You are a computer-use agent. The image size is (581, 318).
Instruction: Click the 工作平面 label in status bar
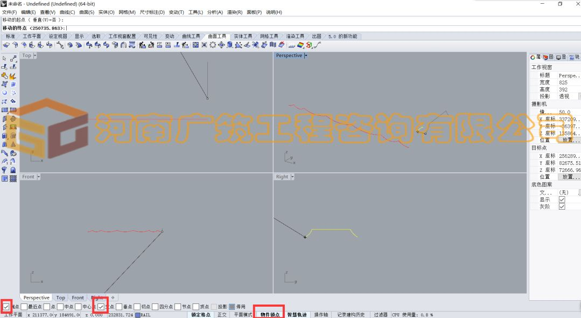tap(13, 315)
